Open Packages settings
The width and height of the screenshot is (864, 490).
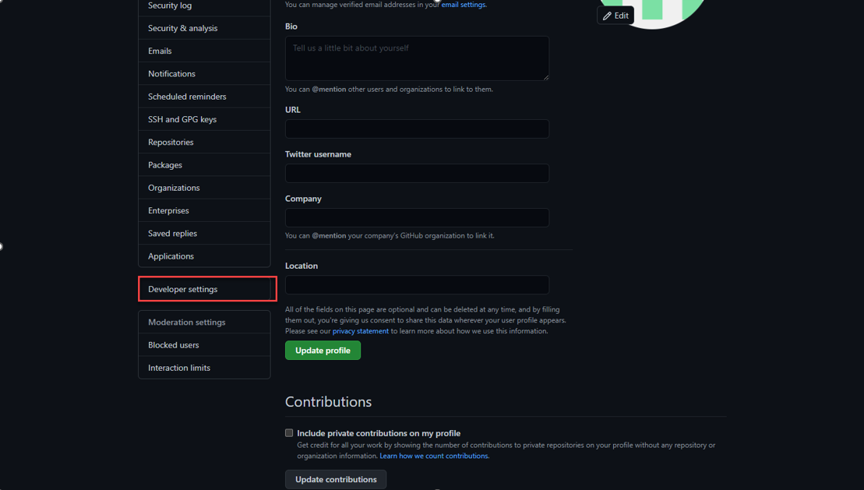[x=204, y=165]
